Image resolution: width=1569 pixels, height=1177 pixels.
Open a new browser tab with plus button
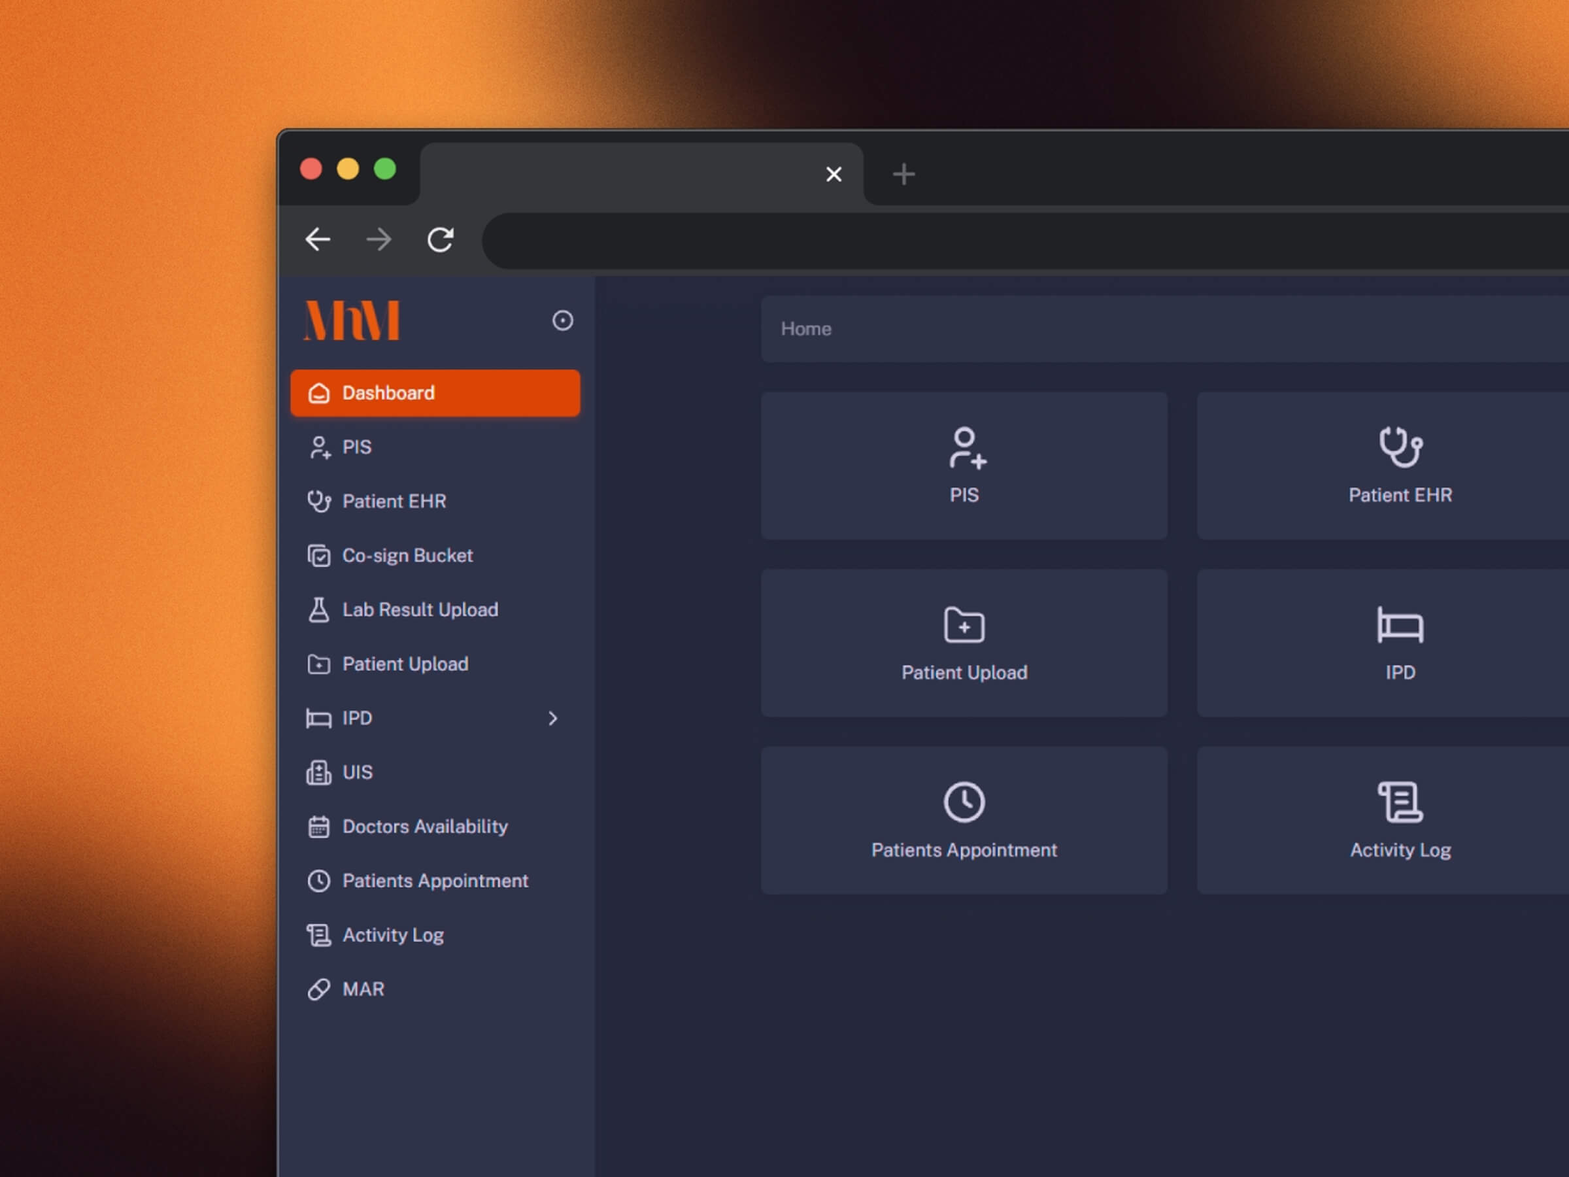click(903, 174)
